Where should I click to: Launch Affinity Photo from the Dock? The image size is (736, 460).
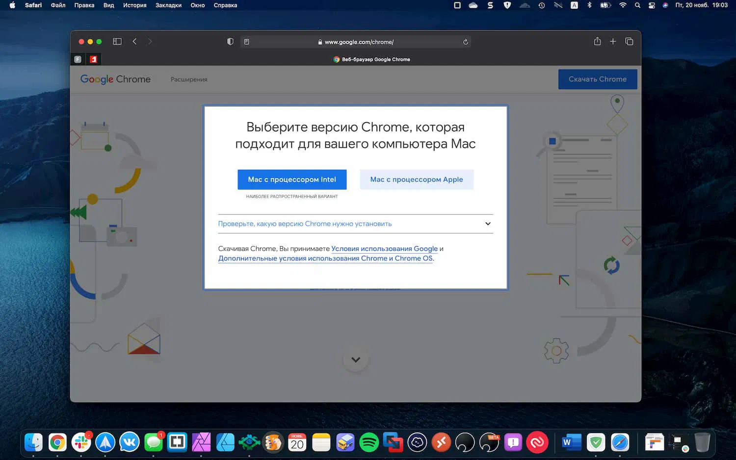(x=202, y=442)
